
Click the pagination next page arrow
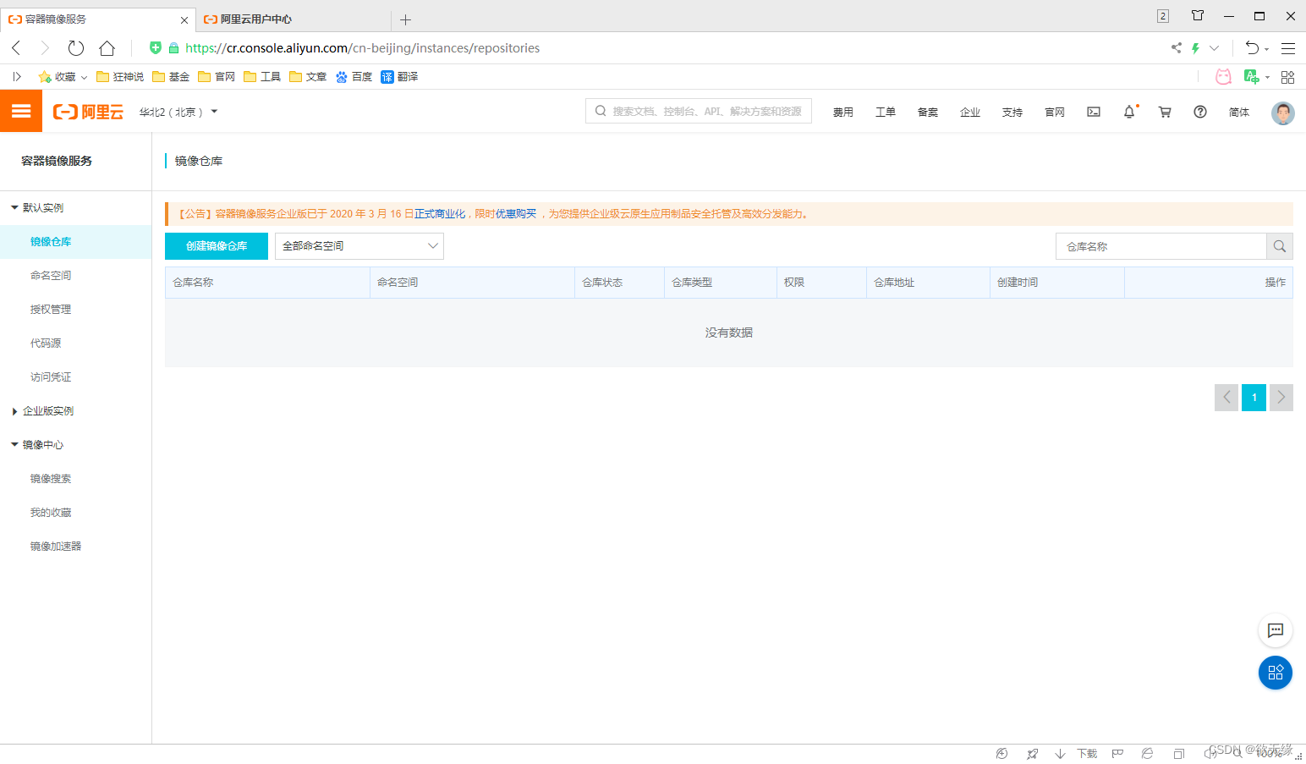[1281, 398]
